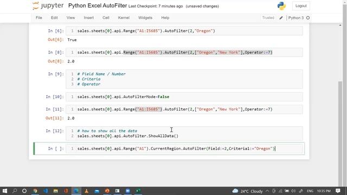Click the pencil edit mode icon
The height and width of the screenshot is (195, 347).
pyautogui.click(x=281, y=18)
